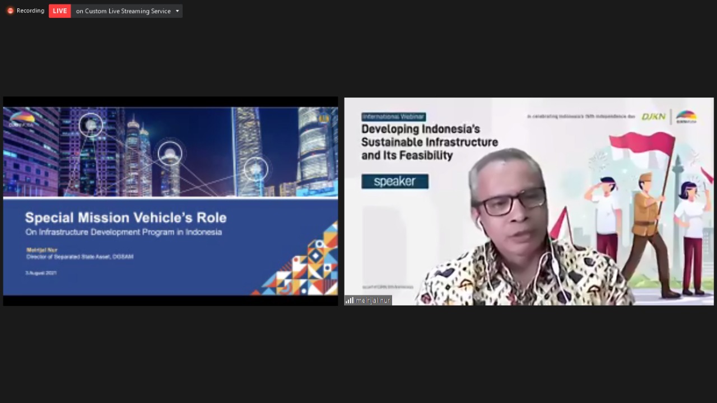This screenshot has width=717, height=403.
Task: Click the rainbow logo beside the DJKN logo
Action: point(686,117)
